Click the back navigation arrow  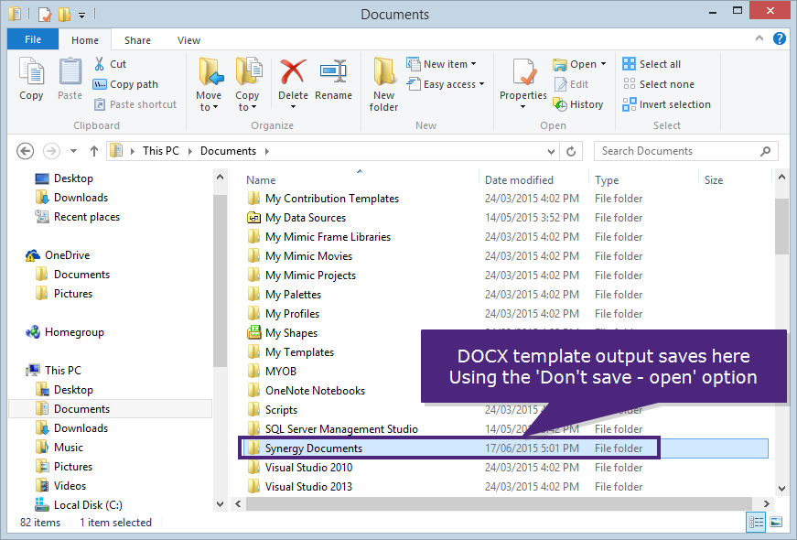[25, 150]
